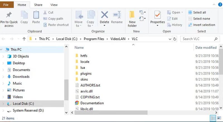223x122 pixels.
Task: Expand the Local Disk (C:) tree node
Action: [x=3, y=104]
